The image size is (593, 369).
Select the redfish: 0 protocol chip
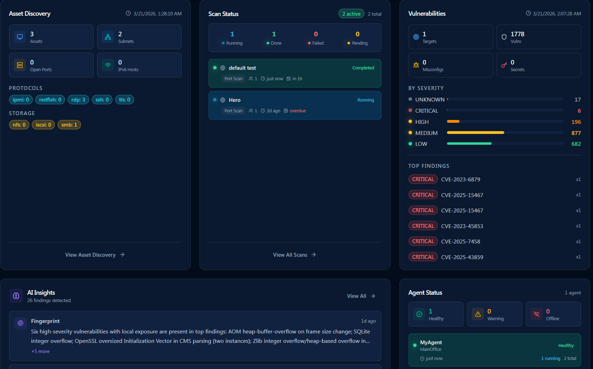click(x=50, y=100)
